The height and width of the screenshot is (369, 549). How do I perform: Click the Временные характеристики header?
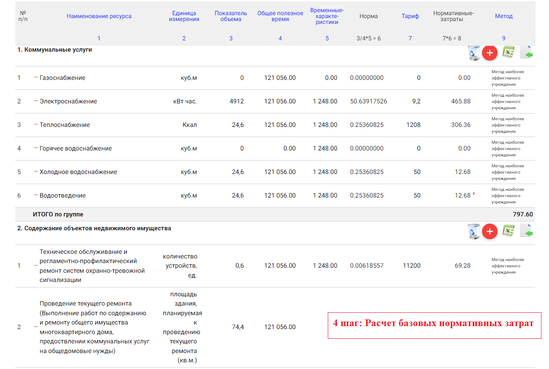pos(327,16)
